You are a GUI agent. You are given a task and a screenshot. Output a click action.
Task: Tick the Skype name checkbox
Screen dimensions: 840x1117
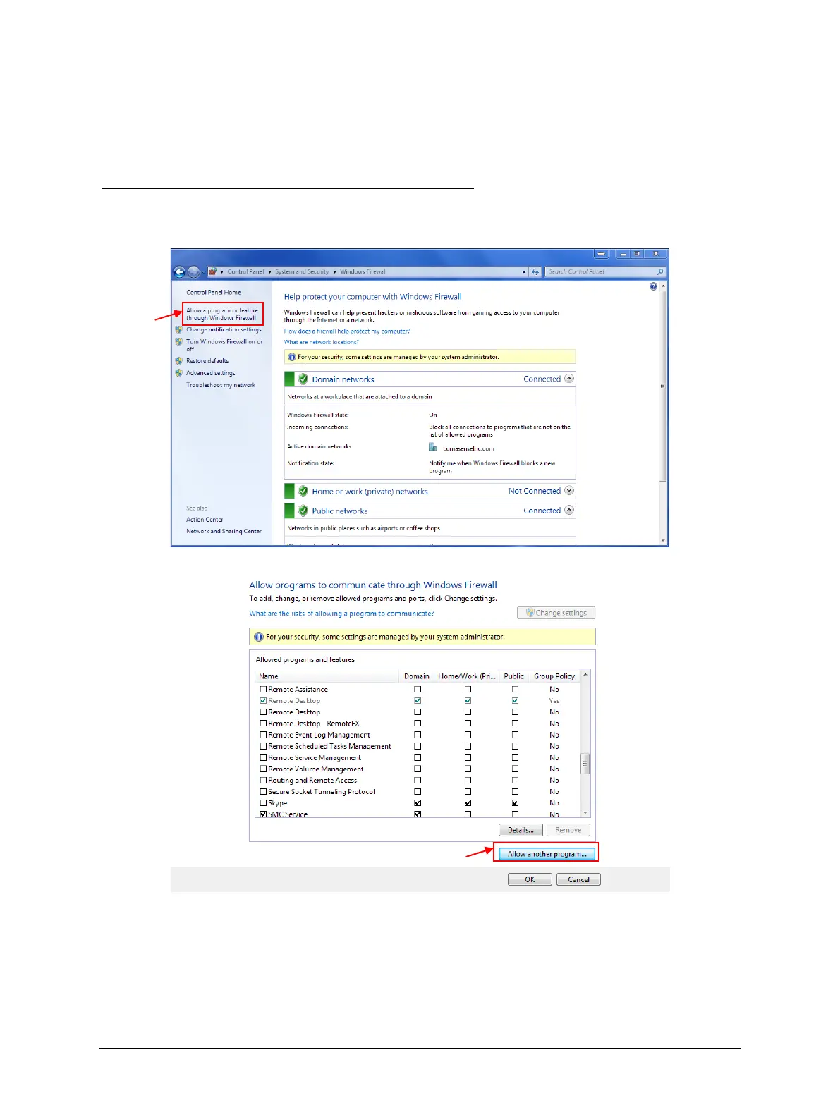tap(263, 803)
